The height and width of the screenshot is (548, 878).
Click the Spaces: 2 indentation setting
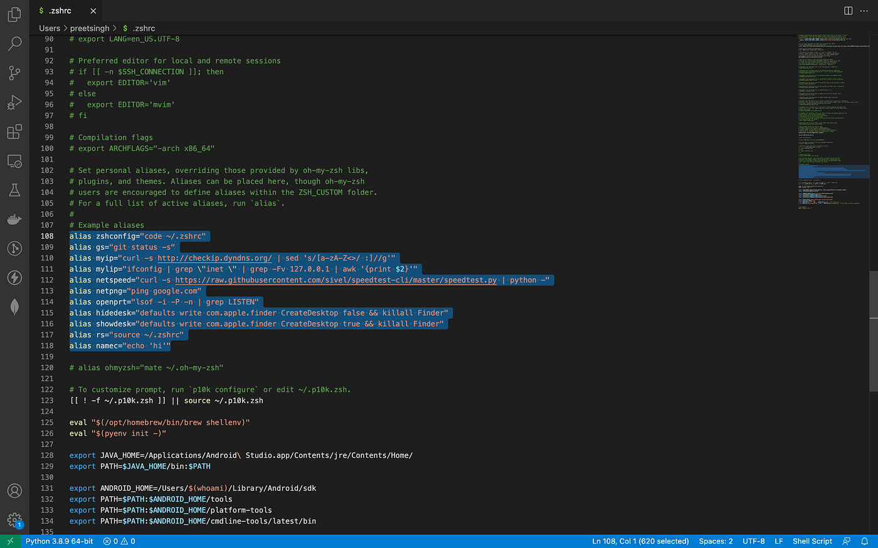[x=716, y=541]
